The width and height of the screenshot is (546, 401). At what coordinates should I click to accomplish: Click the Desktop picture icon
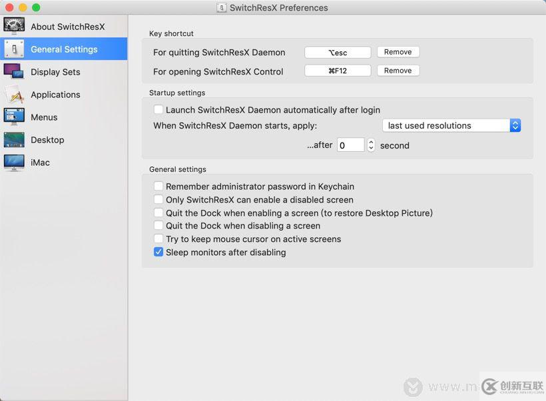(14, 140)
